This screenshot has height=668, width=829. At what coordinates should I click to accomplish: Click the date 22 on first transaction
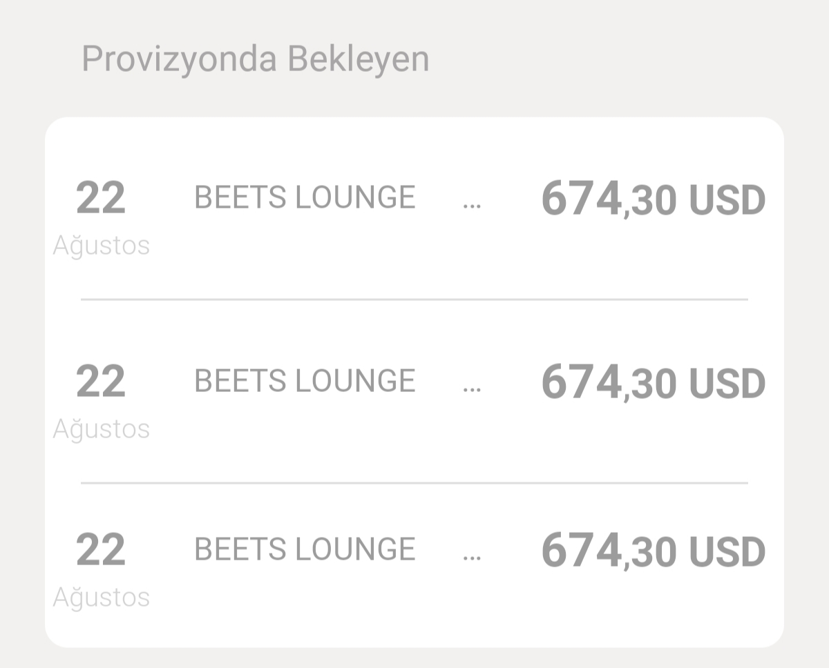pyautogui.click(x=101, y=198)
